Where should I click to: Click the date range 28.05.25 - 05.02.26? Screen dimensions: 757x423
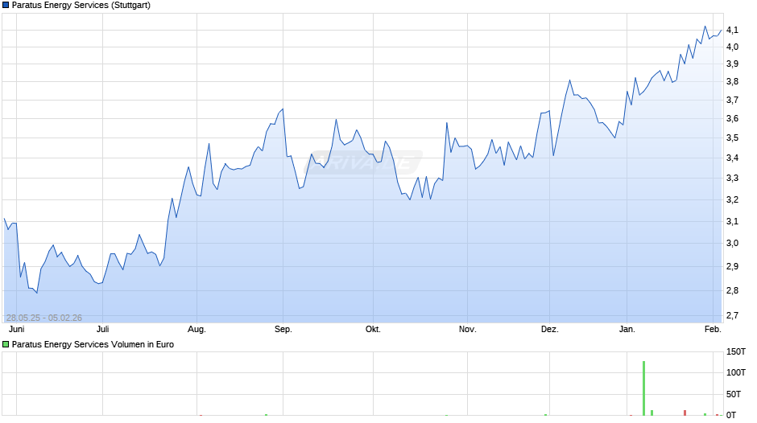[x=44, y=318]
